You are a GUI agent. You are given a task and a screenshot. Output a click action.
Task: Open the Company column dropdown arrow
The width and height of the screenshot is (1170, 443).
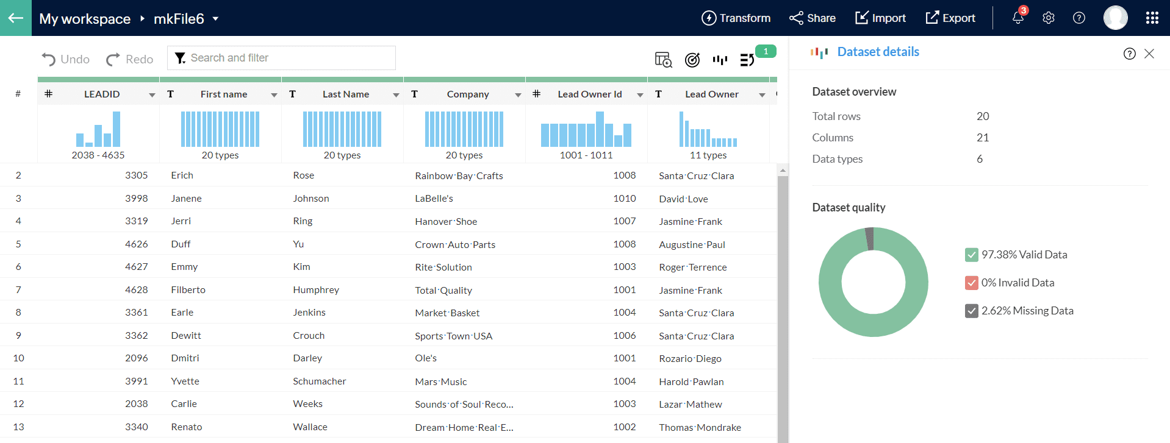point(518,94)
